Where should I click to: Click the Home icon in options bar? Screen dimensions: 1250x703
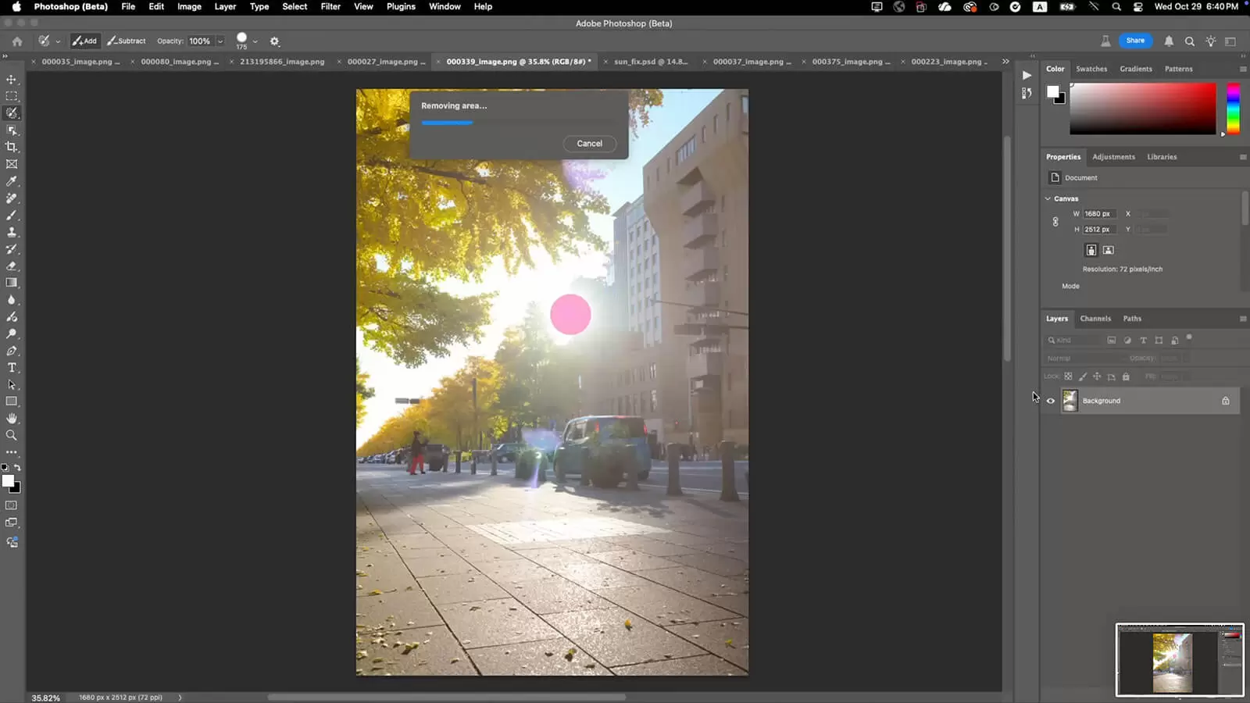click(x=17, y=41)
